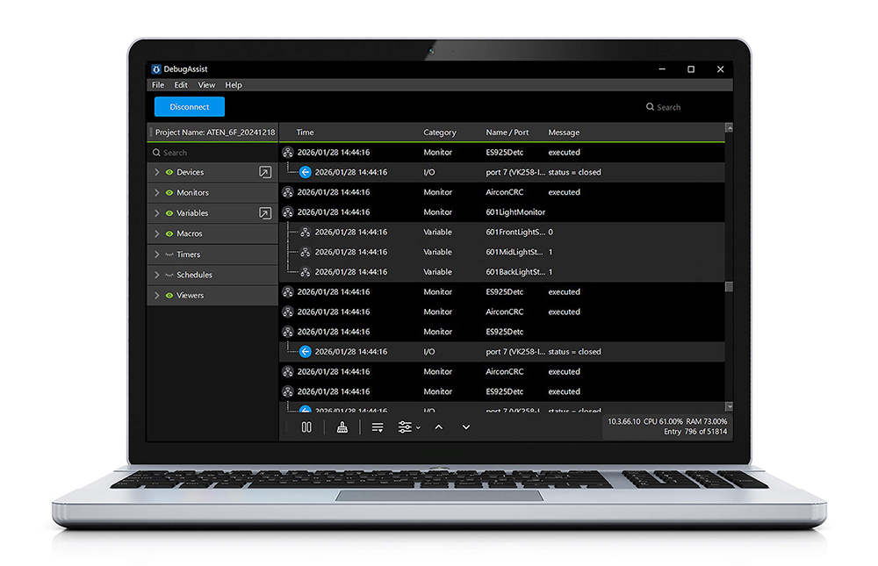
Task: Sort the log by the Category column header
Action: tap(440, 133)
